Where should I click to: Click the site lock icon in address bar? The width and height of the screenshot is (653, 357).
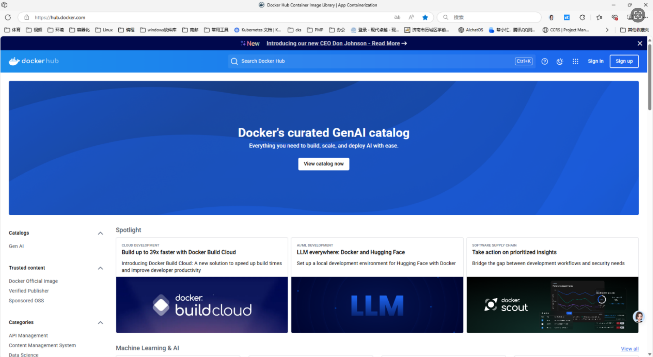coord(26,17)
